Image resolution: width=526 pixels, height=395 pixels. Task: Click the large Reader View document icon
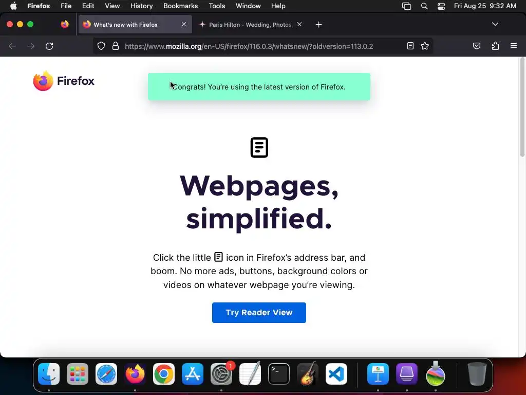coord(259,148)
